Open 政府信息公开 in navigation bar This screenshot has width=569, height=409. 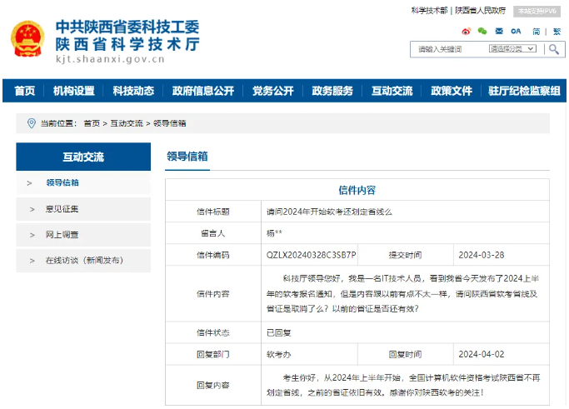[x=202, y=91]
